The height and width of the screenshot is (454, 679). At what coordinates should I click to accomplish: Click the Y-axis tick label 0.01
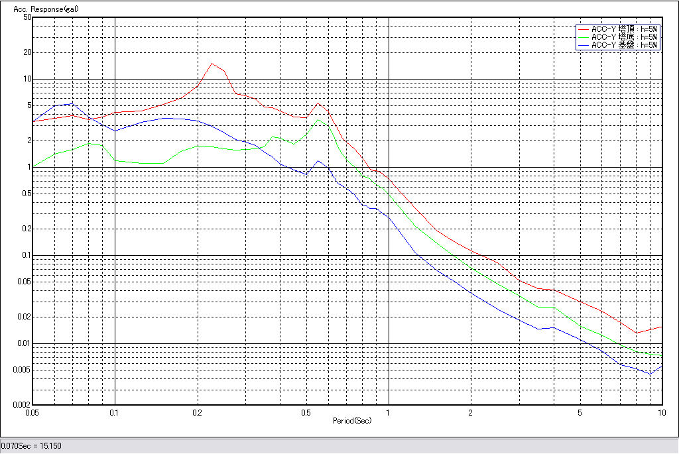click(x=25, y=343)
